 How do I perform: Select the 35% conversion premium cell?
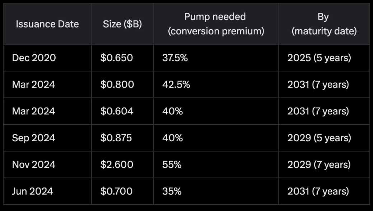172,191
